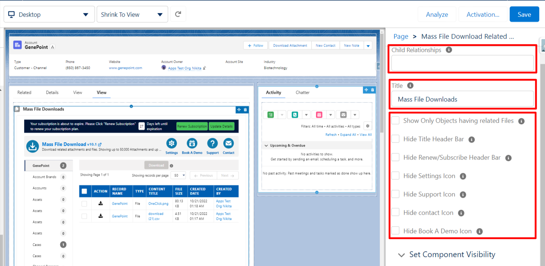Click the info icon beside Hide Settings Icon

pos(463,176)
